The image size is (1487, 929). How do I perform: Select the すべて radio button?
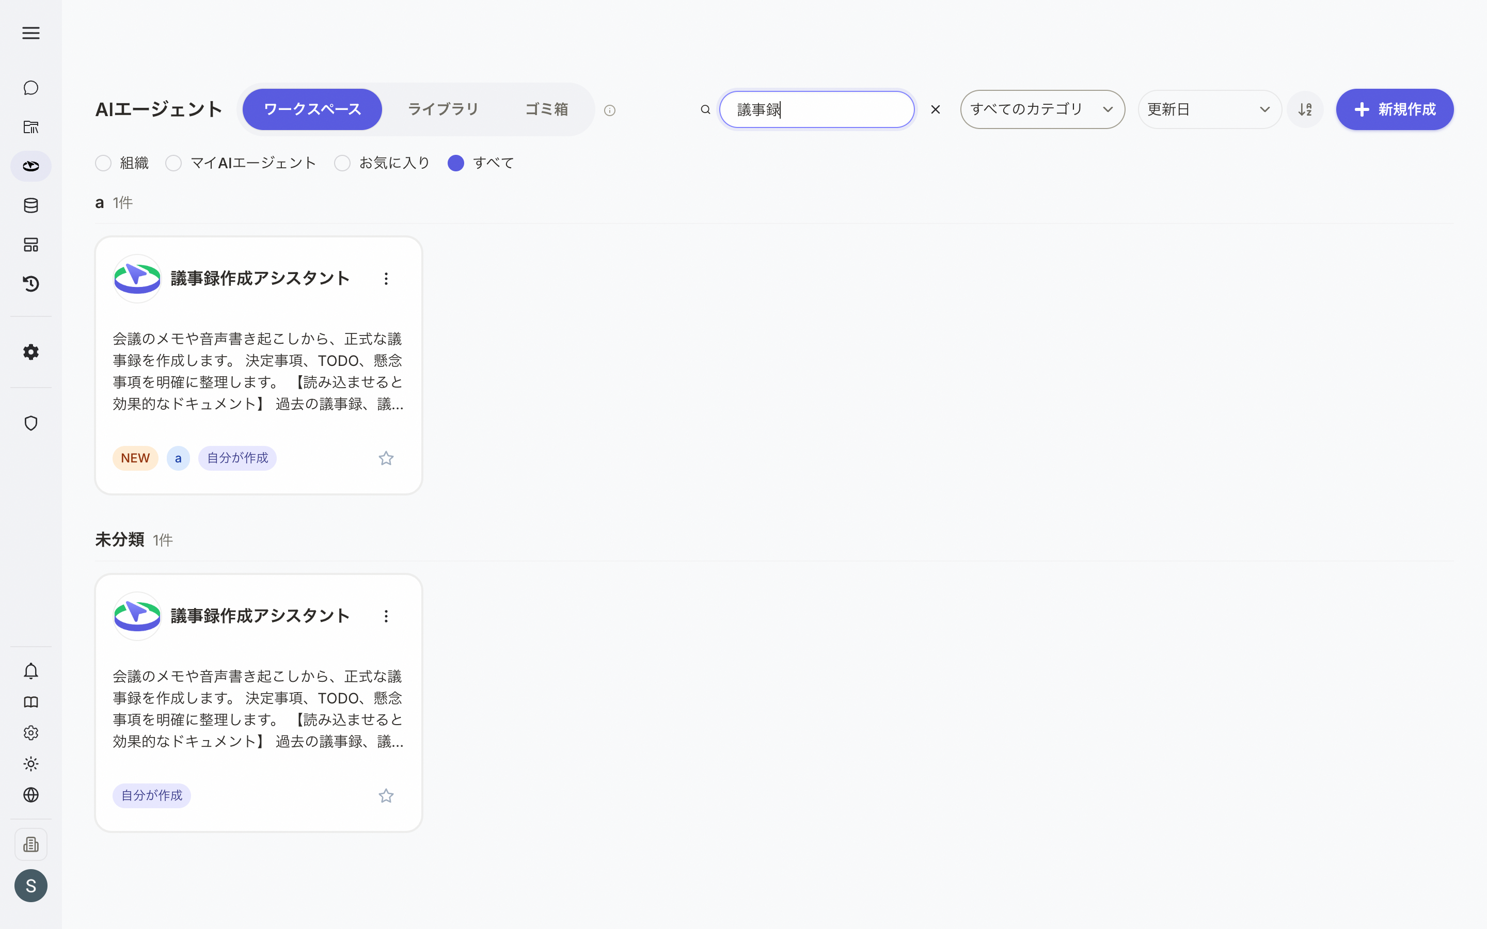[456, 163]
